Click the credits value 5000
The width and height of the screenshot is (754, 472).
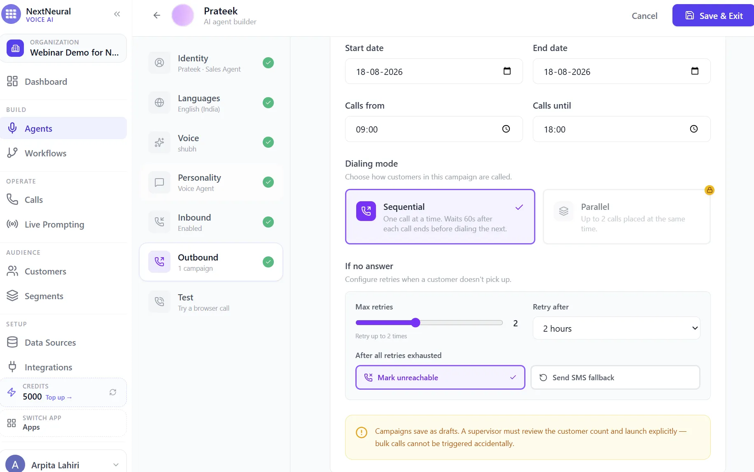pos(32,396)
